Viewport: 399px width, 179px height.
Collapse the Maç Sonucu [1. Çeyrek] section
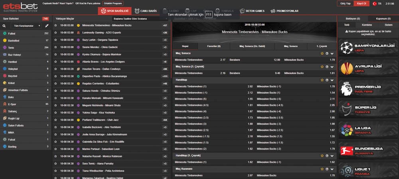(x=332, y=67)
